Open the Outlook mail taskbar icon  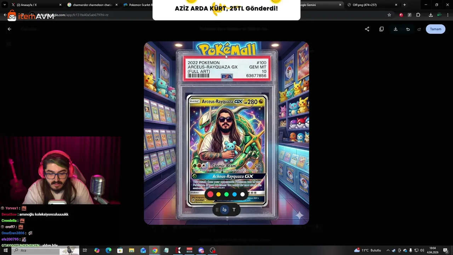click(x=143, y=250)
